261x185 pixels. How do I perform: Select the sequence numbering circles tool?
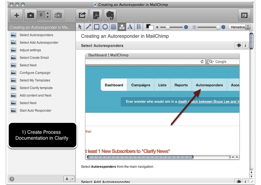click(x=122, y=27)
